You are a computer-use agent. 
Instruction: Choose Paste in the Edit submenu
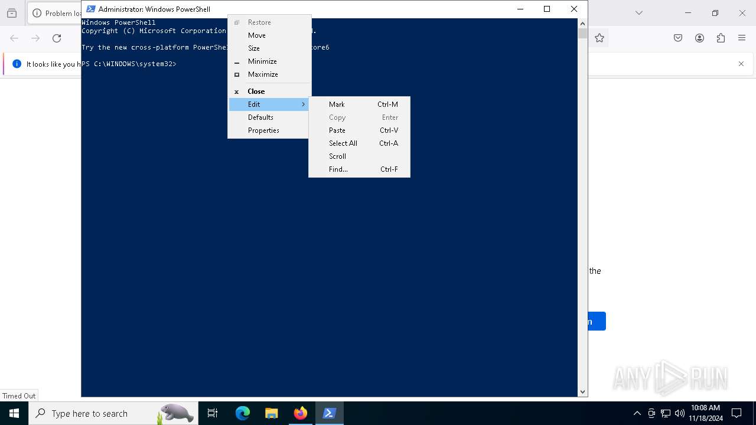tap(359, 130)
